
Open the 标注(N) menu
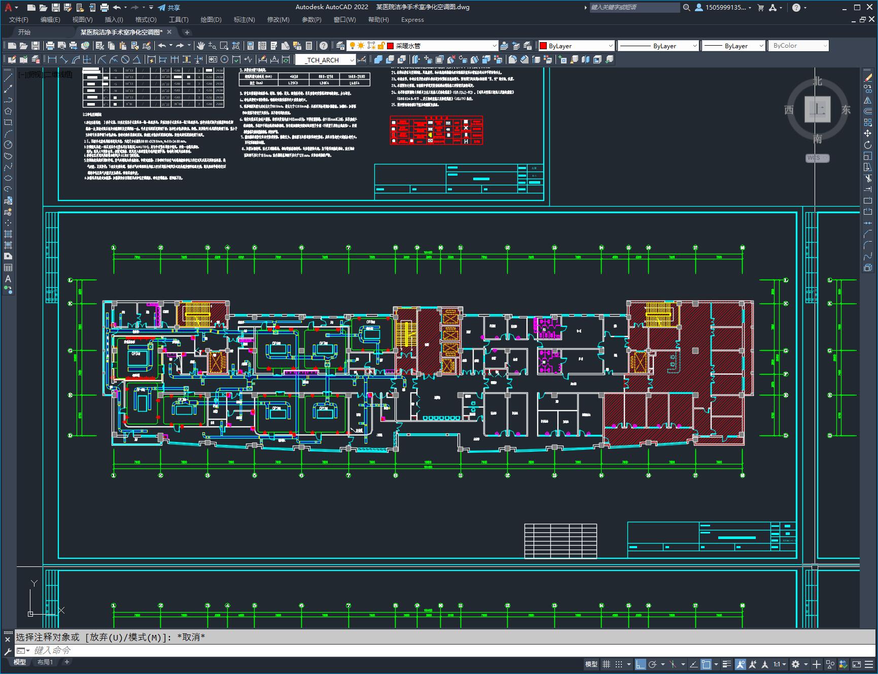click(244, 19)
